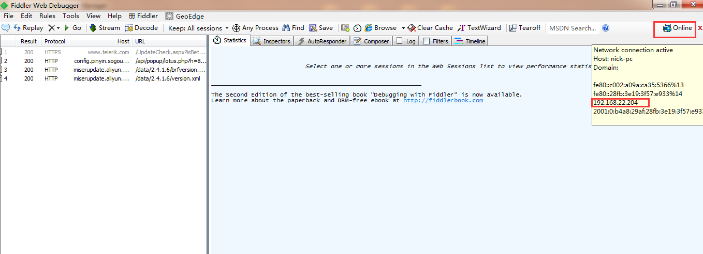The height and width of the screenshot is (254, 703).
Task: Open the Help menu
Action: point(114,16)
